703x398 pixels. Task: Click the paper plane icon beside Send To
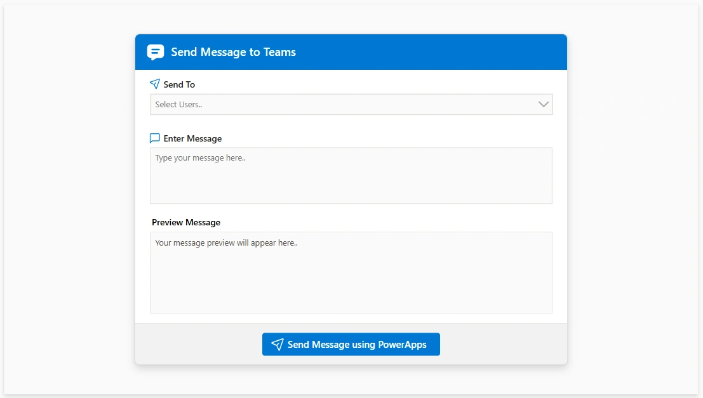[x=155, y=84]
